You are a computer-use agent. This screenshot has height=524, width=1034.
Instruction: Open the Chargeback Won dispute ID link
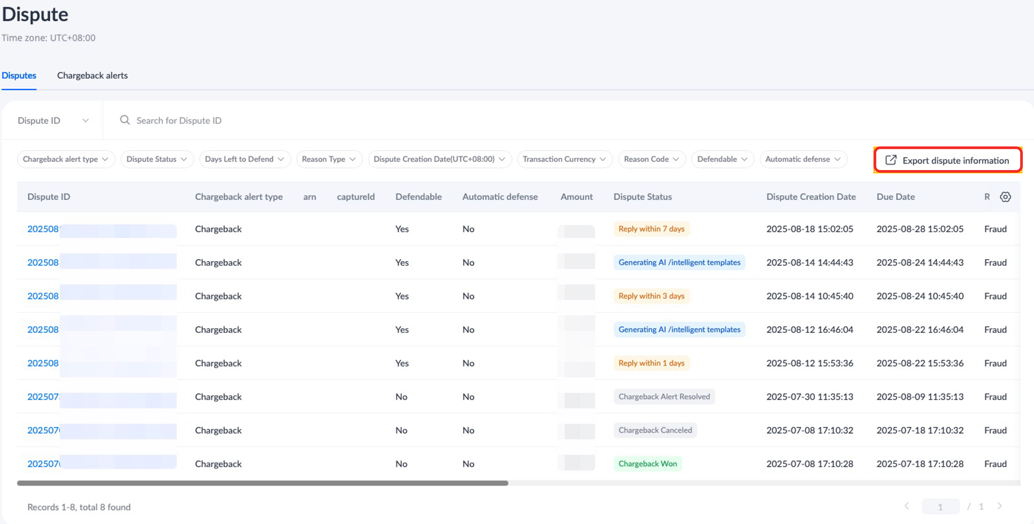(42, 464)
